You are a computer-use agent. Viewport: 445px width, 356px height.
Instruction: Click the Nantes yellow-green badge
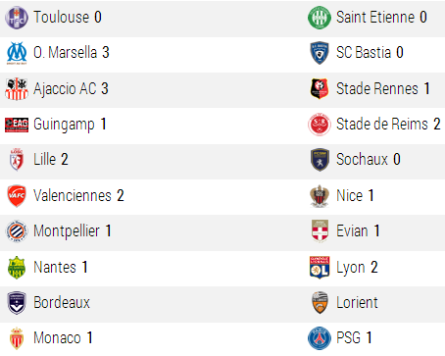pyautogui.click(x=17, y=268)
